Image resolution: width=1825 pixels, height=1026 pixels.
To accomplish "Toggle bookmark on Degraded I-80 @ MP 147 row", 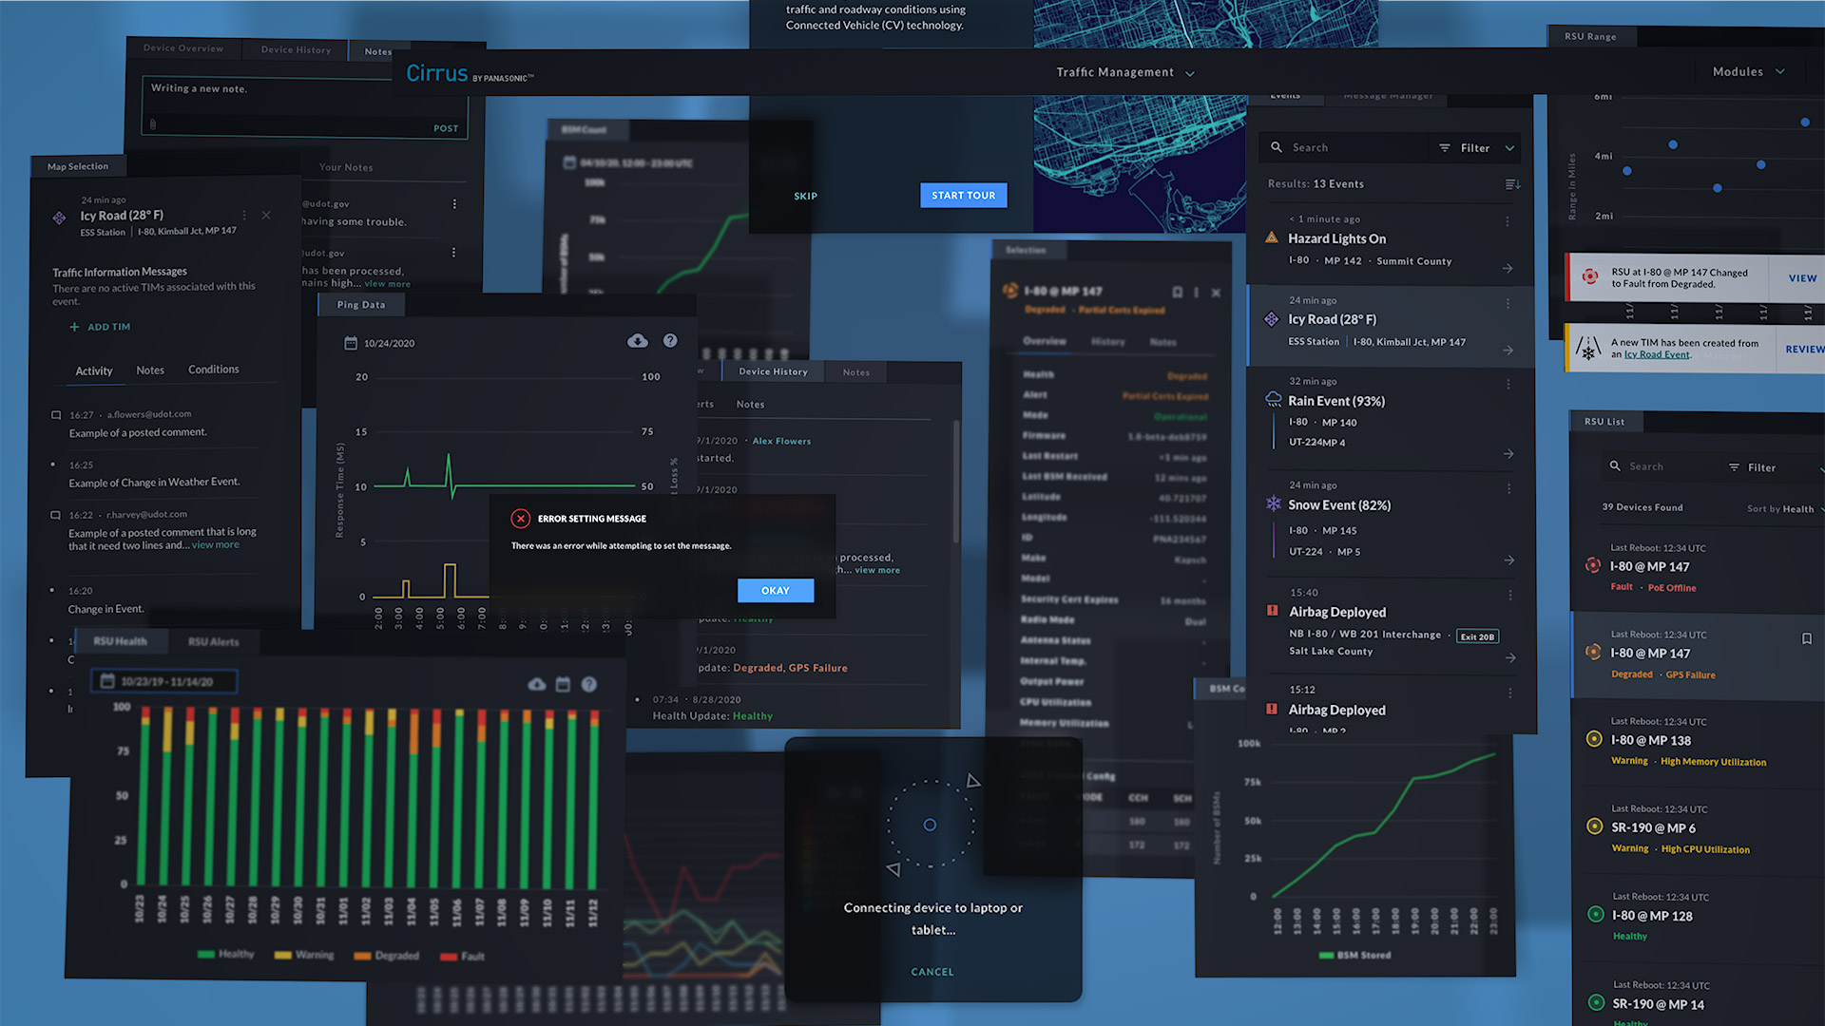I will click(1807, 638).
